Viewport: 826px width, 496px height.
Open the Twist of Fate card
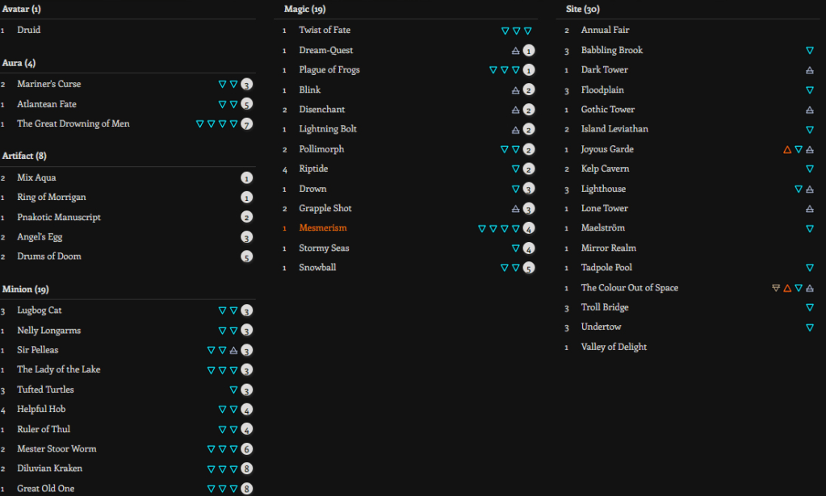[325, 30]
